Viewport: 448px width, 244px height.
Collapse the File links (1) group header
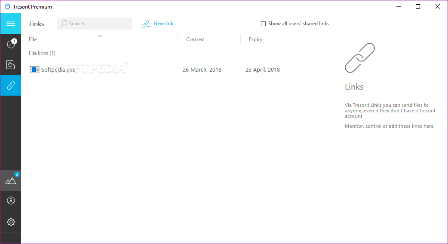[42, 53]
